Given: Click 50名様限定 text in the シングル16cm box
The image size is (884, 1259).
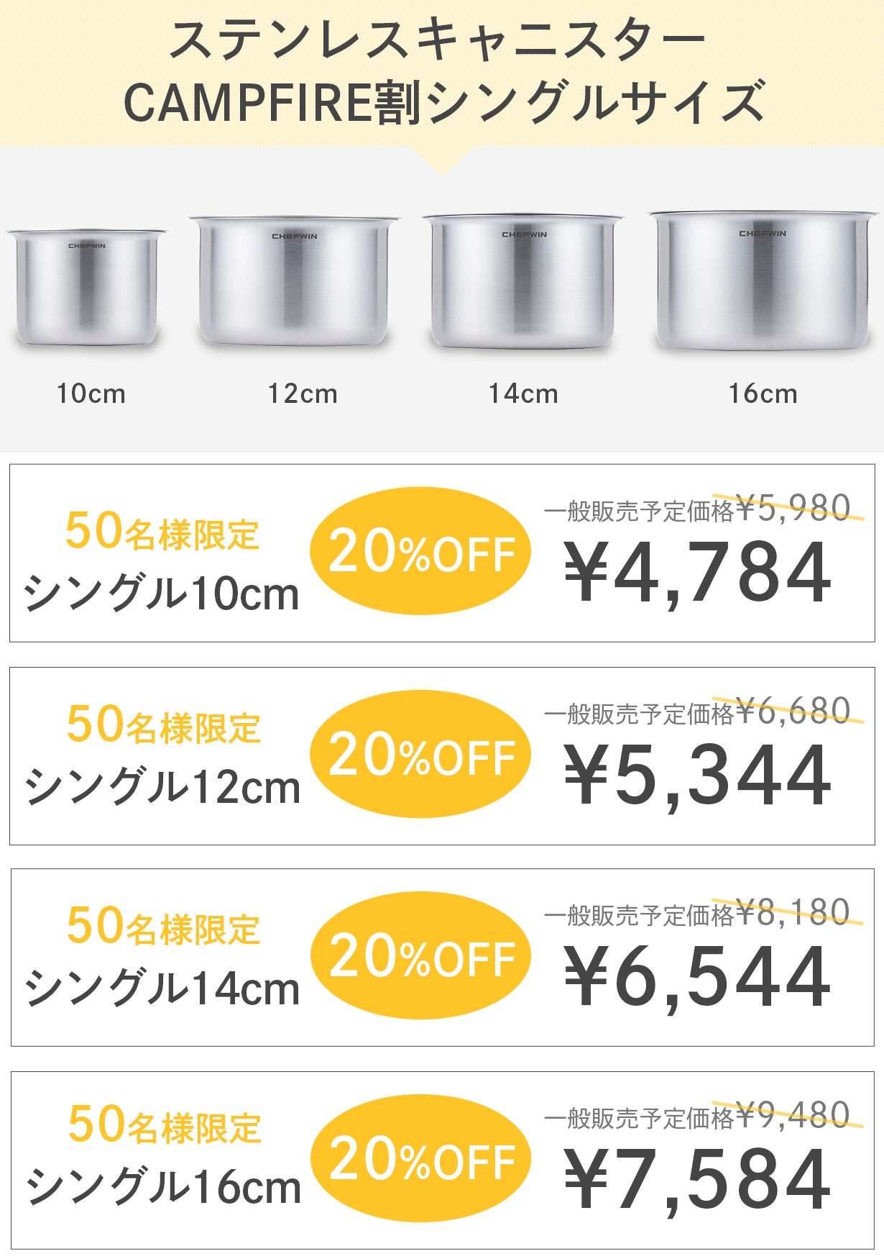Looking at the screenshot, I should [165, 1125].
